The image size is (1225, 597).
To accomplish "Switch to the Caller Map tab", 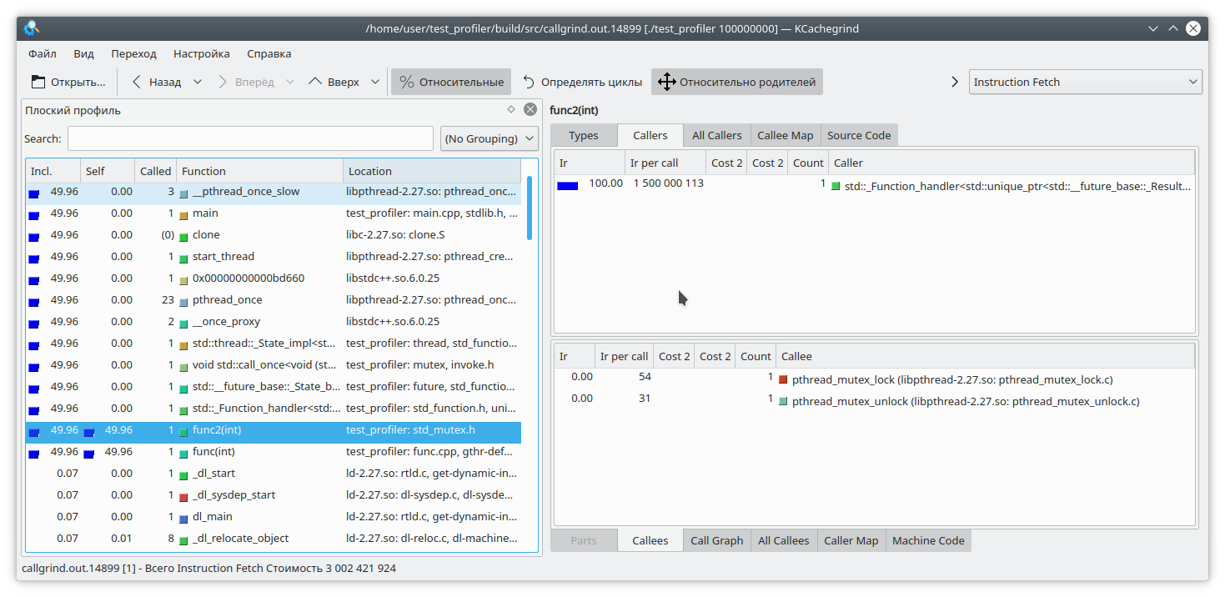I will click(851, 540).
